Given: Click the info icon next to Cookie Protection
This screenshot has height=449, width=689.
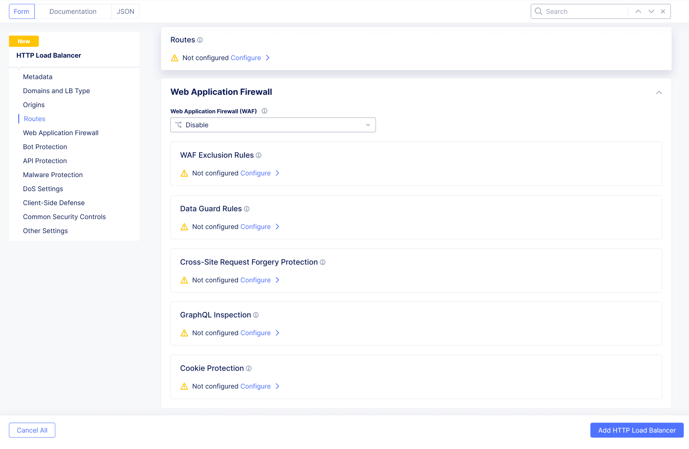Looking at the screenshot, I should [248, 368].
